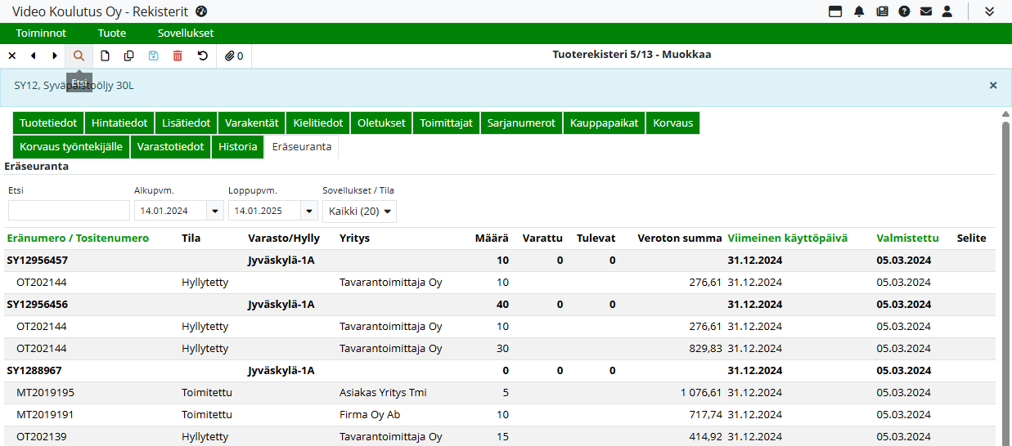Open the help question mark icon
Viewport: 1012px width, 446px height.
tap(904, 11)
